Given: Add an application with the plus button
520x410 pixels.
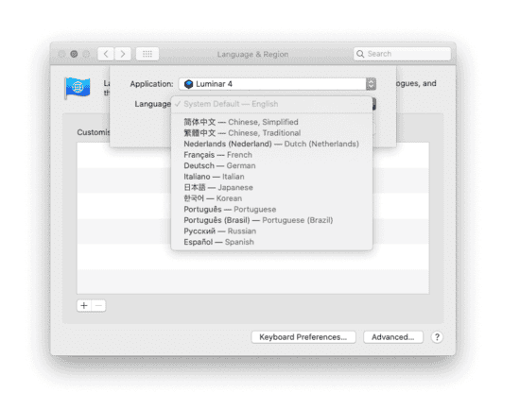Looking at the screenshot, I should point(84,305).
